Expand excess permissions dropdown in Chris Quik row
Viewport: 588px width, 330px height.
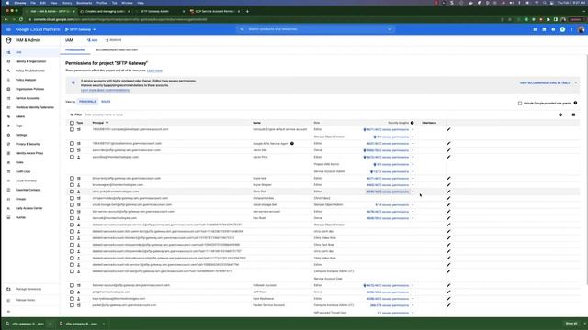[x=413, y=192]
